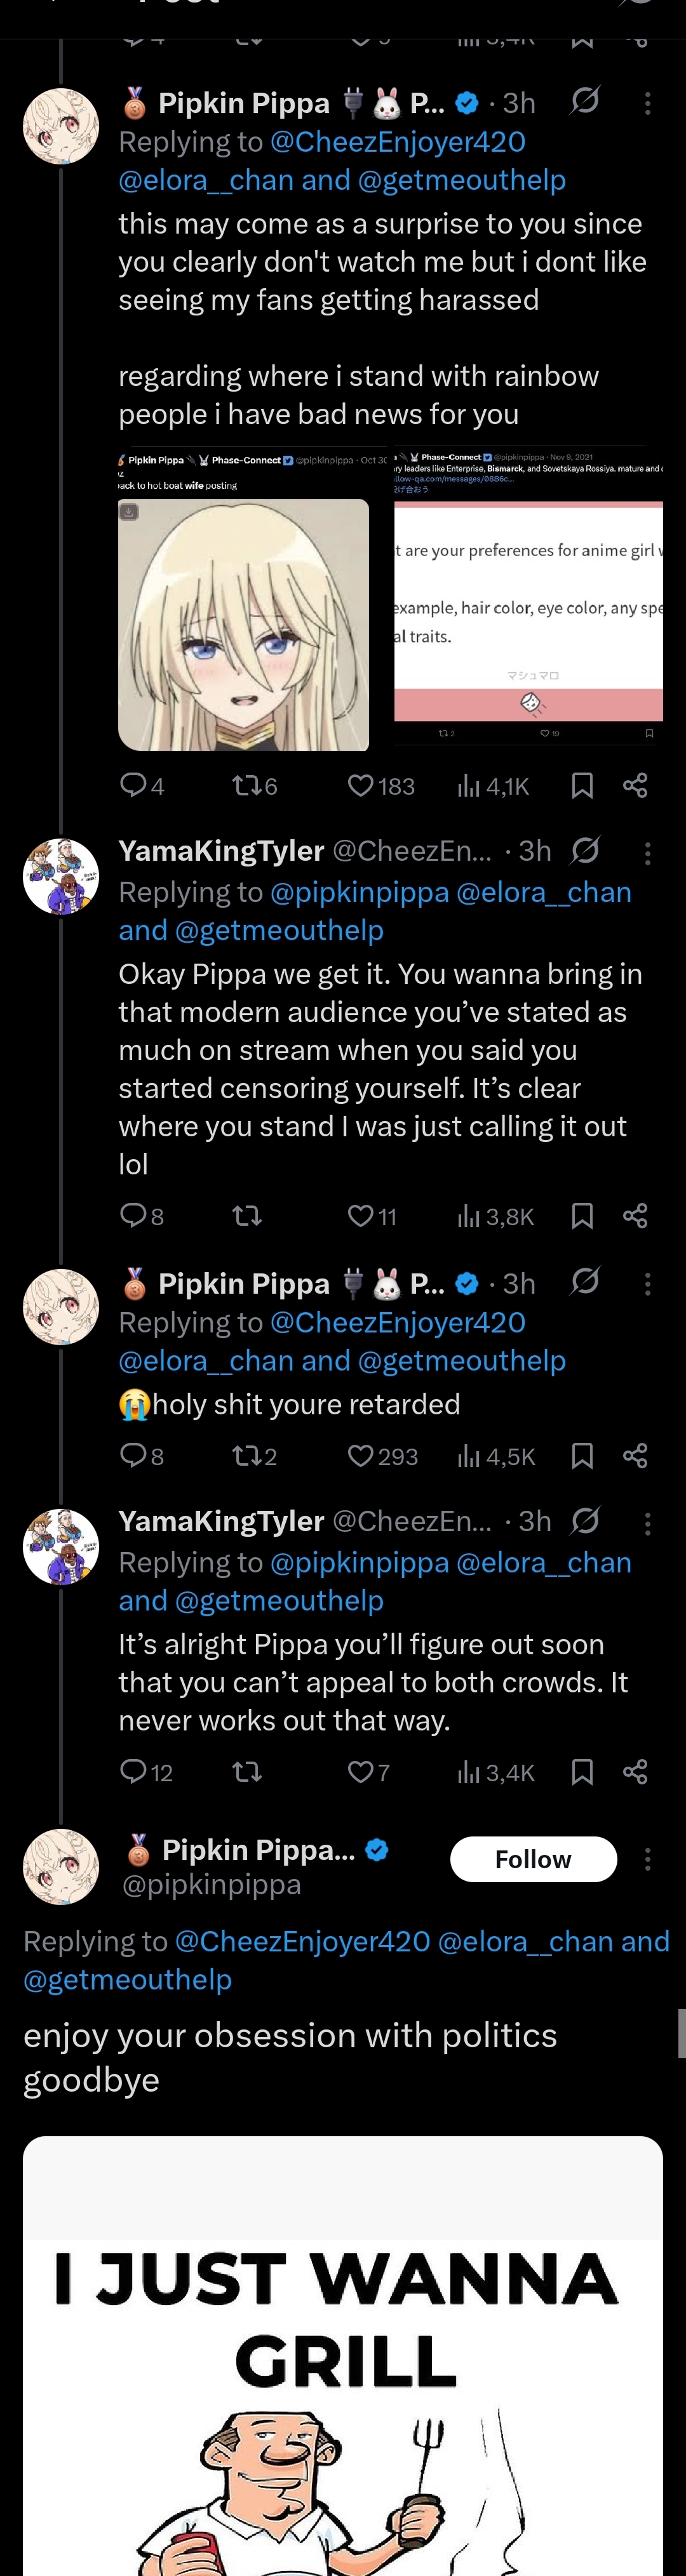686x2576 pixels.
Task: Open three-dot menu beside Follow button
Action: point(648,1859)
